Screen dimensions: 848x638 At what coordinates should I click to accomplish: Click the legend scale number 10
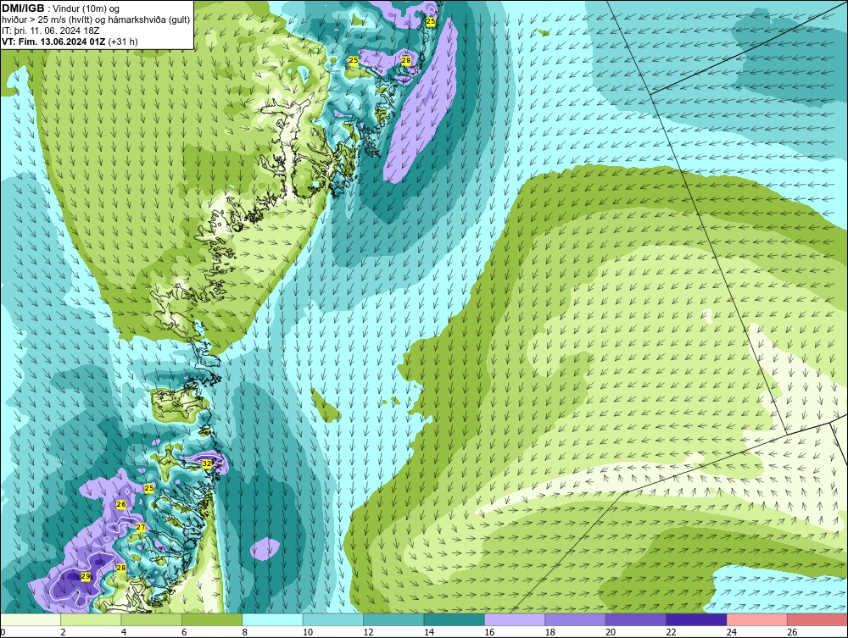point(308,632)
